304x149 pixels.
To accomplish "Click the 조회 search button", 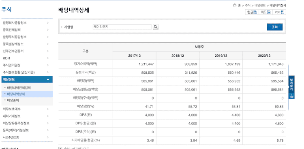I will point(274,27).
